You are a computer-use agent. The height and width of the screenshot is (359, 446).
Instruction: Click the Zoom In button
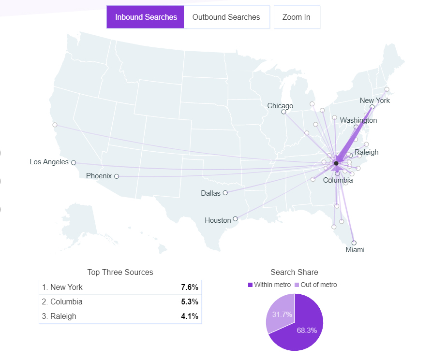click(x=297, y=17)
